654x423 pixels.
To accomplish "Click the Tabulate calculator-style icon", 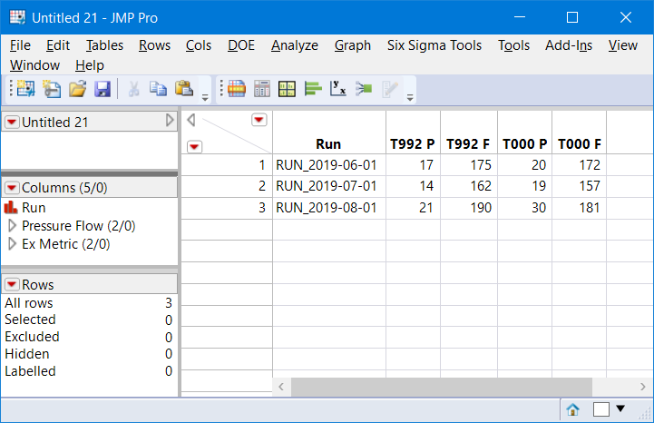I will click(x=262, y=89).
